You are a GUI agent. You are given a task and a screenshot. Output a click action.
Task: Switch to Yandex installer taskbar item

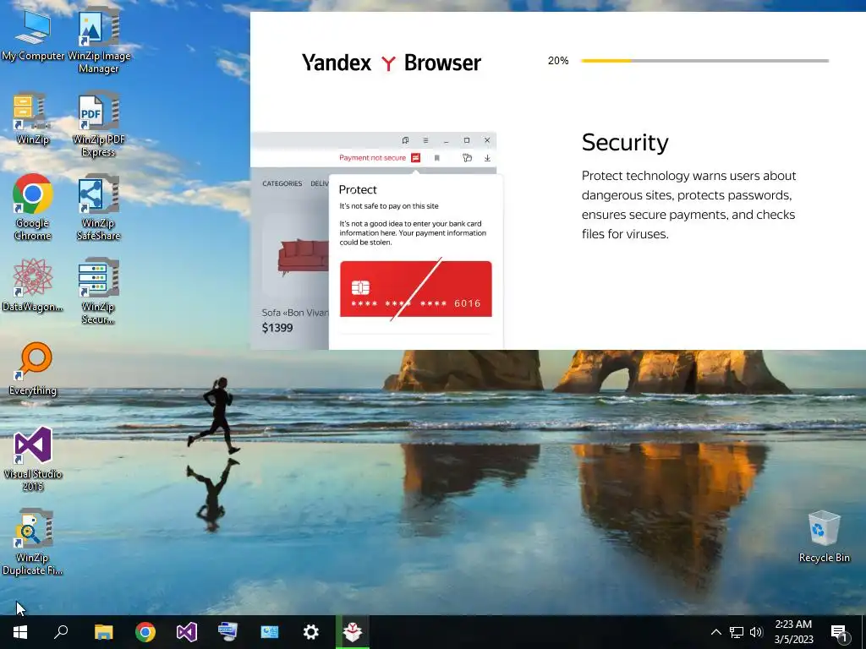353,632
